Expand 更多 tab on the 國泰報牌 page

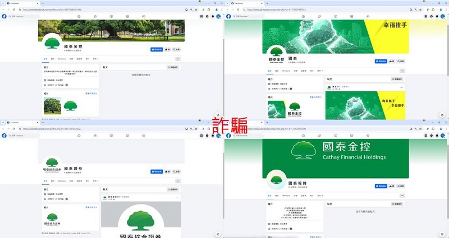pos(320,195)
